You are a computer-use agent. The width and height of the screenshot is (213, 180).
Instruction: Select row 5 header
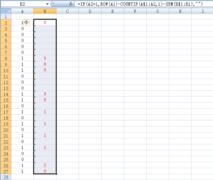click(6, 40)
